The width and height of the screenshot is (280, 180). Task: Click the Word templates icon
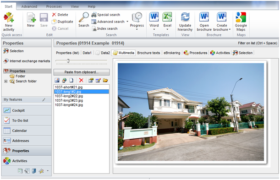point(154,17)
